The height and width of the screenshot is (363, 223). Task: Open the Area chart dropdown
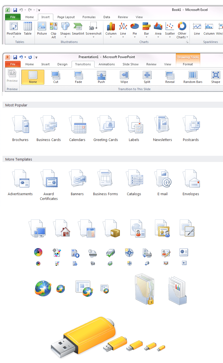pos(158,30)
